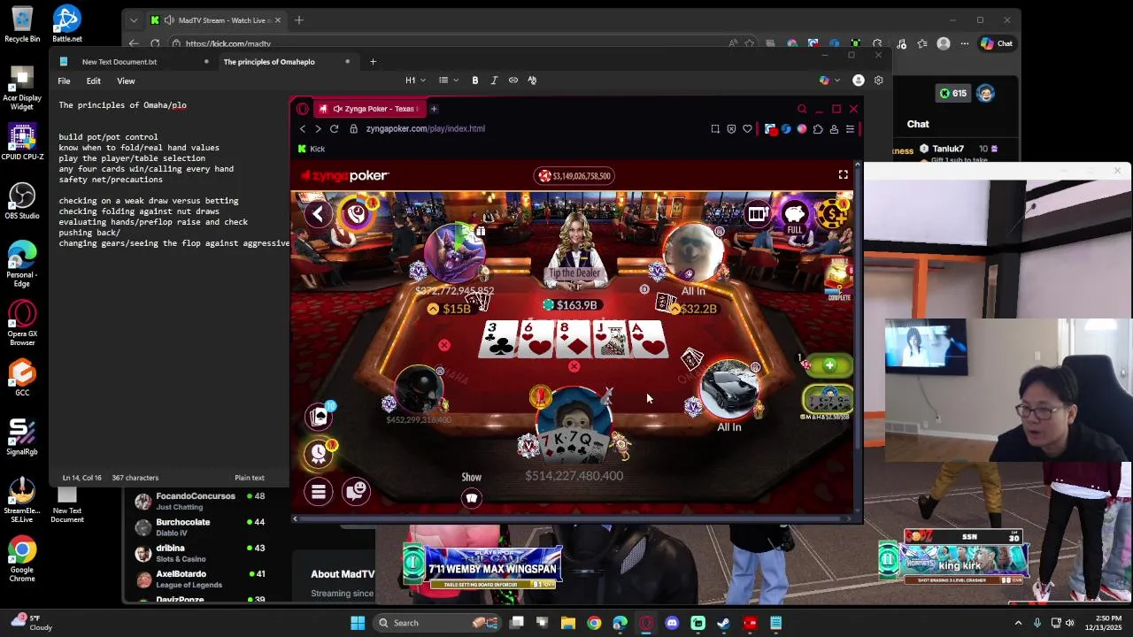This screenshot has height=637, width=1133.
Task: Open Opera easy setup menu icon
Action: click(x=850, y=129)
